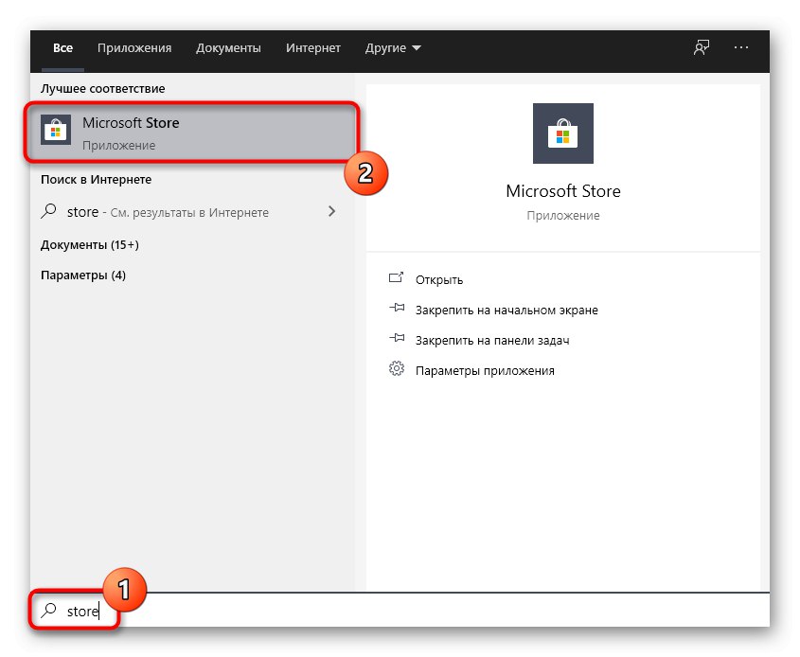Open the three-dots options menu

point(740,47)
